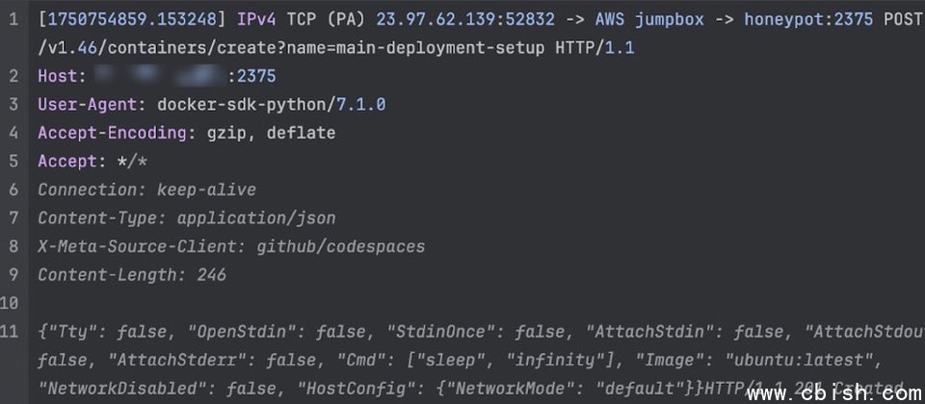Click the Host header line number 2
The width and height of the screenshot is (925, 404).
[14, 76]
